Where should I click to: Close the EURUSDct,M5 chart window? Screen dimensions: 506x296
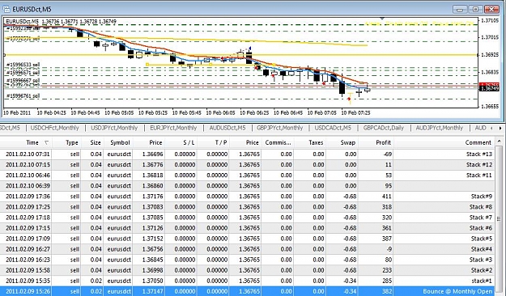491,9
